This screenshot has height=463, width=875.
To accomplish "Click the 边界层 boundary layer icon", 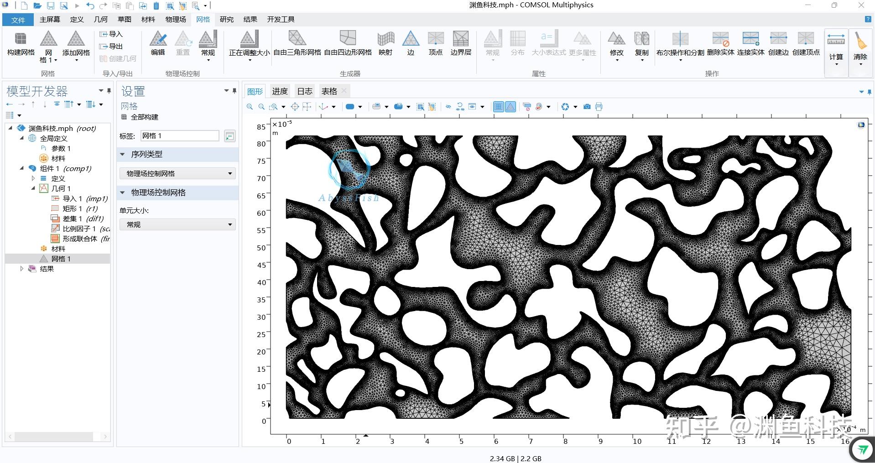I will (460, 44).
